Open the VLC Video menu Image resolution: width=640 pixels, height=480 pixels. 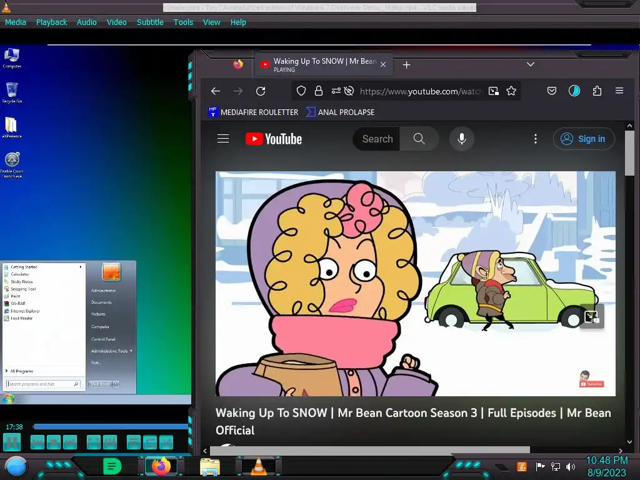(117, 22)
